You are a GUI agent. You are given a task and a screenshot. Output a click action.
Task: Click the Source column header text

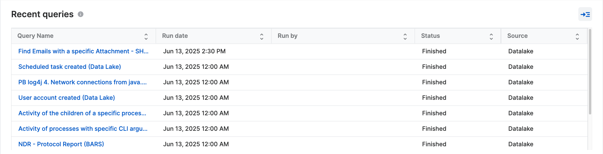click(517, 36)
